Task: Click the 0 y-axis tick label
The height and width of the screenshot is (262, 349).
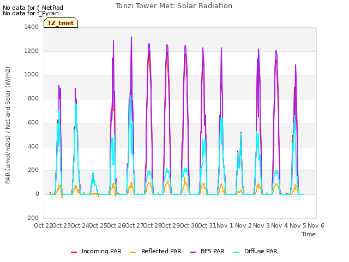Action: (37, 194)
